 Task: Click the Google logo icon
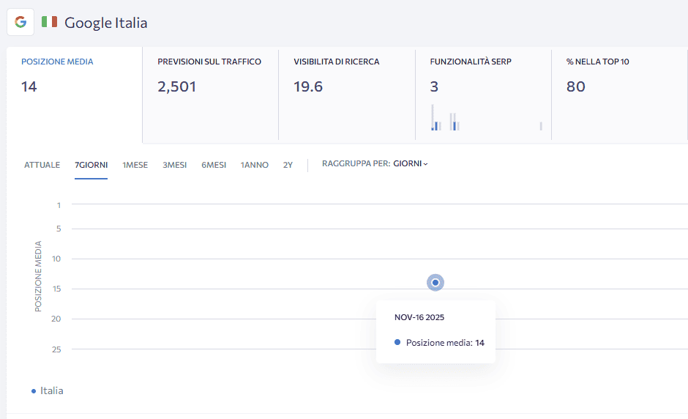pos(20,22)
